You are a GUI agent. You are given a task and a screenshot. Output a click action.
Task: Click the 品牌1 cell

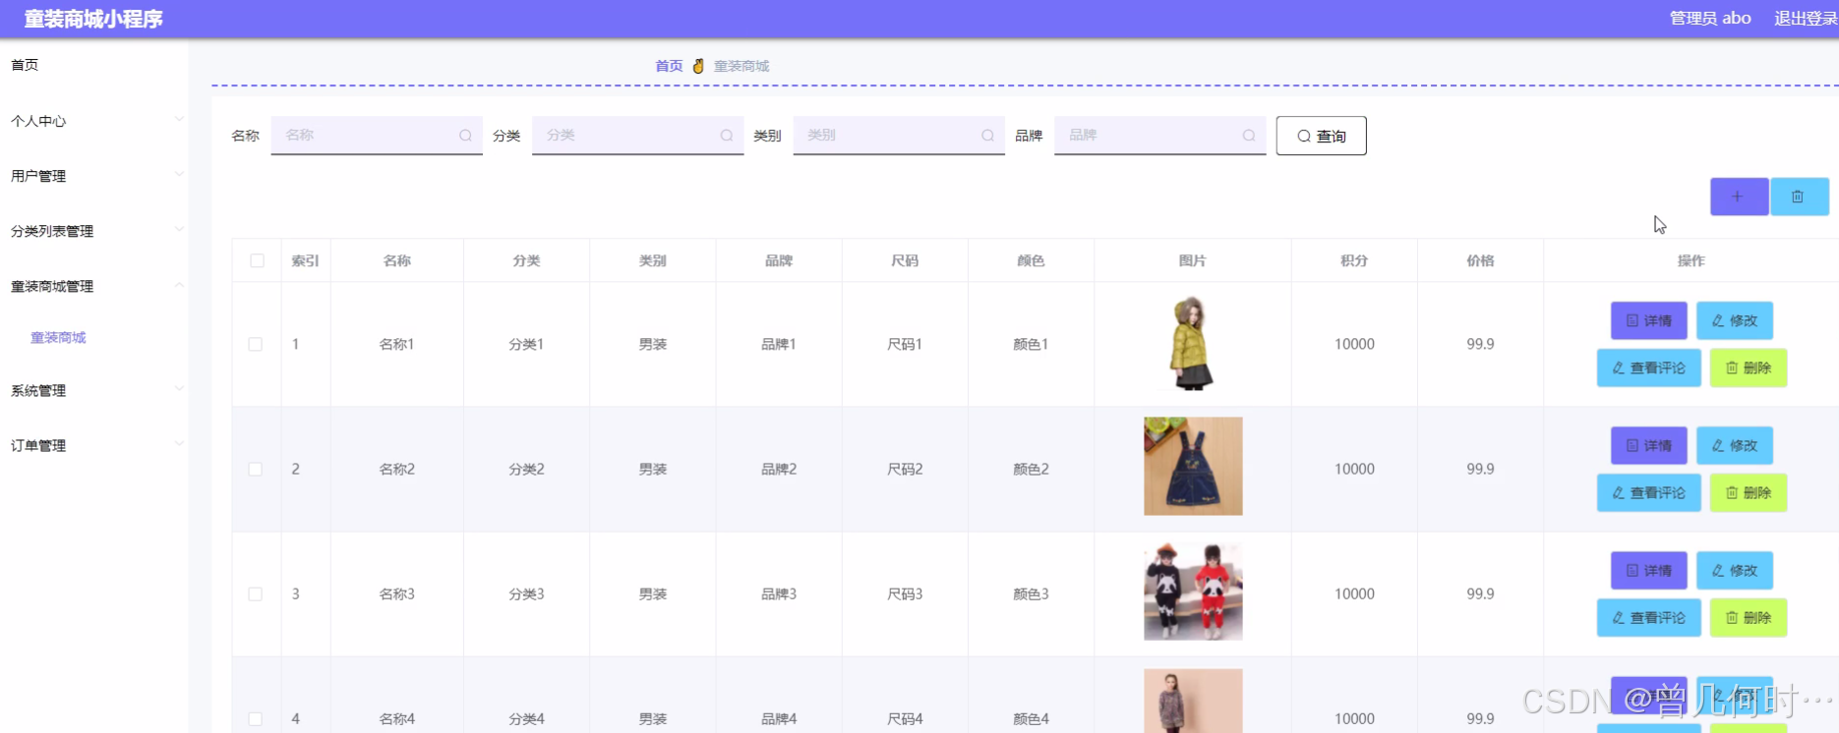[778, 344]
